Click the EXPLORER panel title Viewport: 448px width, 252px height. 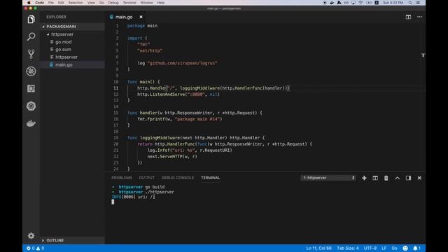56,17
